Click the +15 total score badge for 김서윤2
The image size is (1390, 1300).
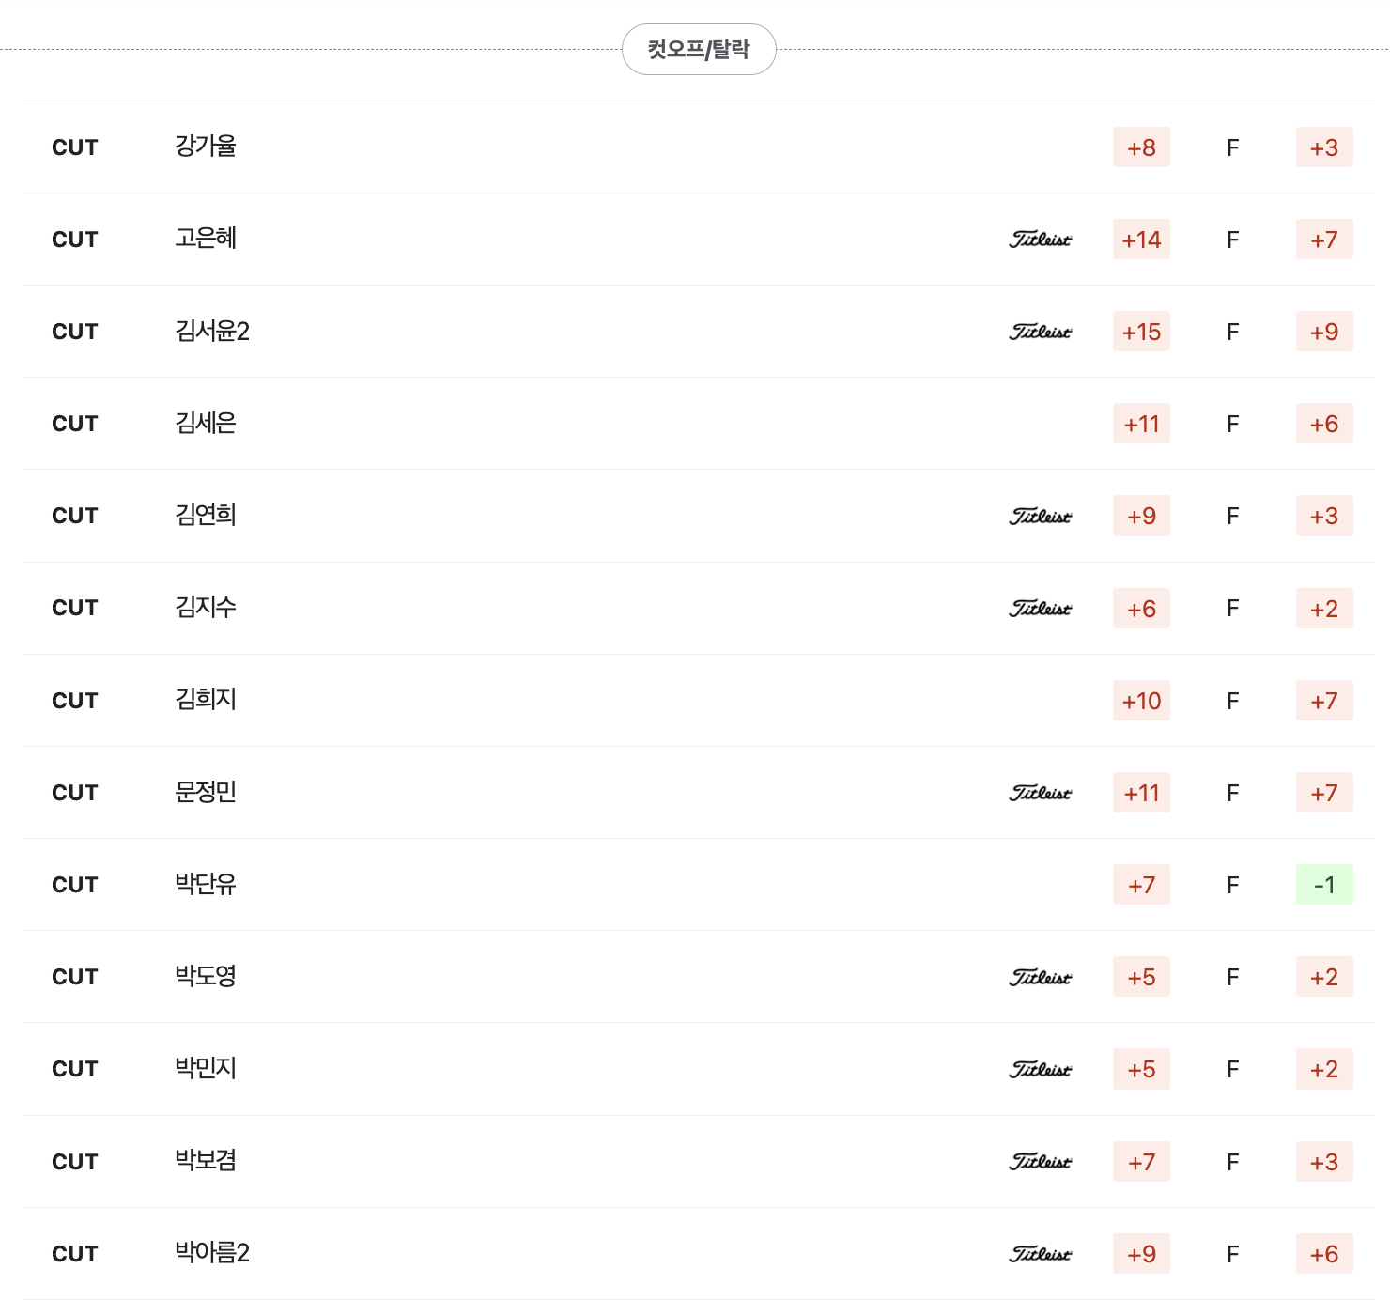tap(1141, 332)
